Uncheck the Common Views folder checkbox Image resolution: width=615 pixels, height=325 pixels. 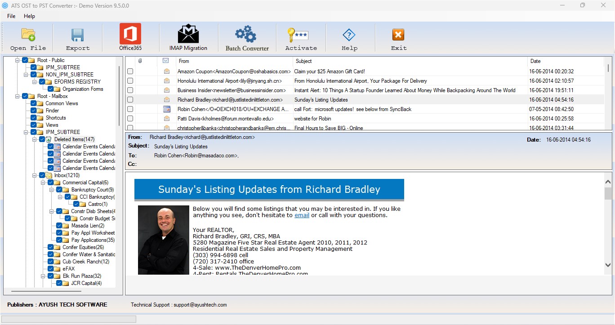(x=33, y=103)
